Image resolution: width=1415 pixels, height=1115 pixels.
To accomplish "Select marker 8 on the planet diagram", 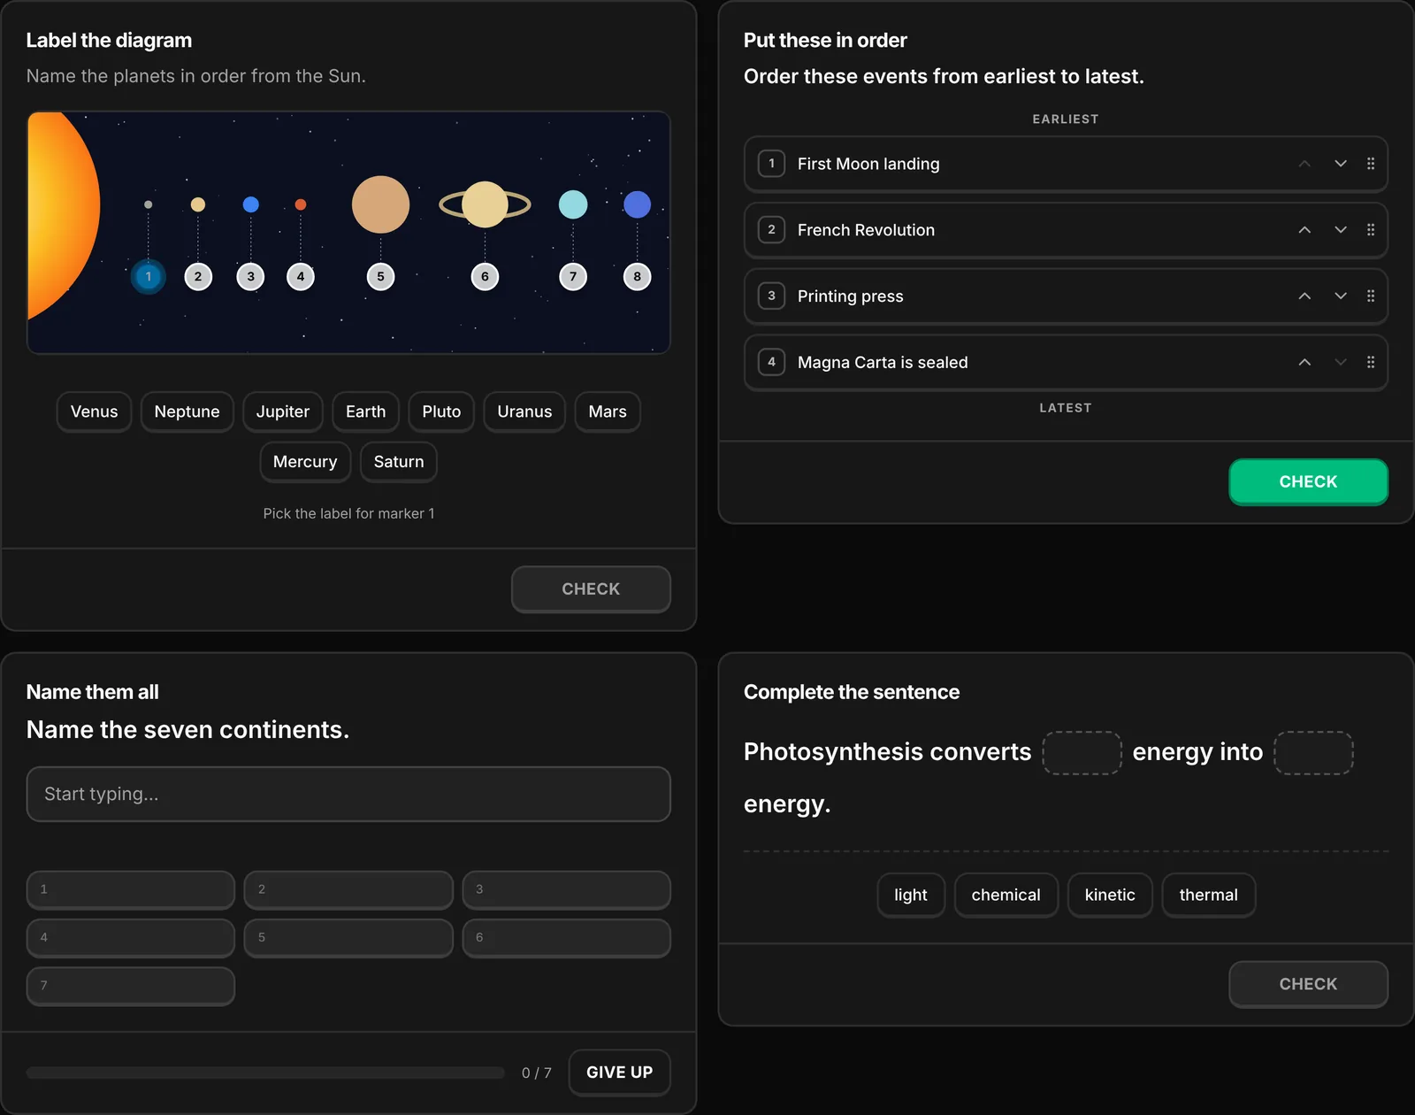I will [637, 277].
